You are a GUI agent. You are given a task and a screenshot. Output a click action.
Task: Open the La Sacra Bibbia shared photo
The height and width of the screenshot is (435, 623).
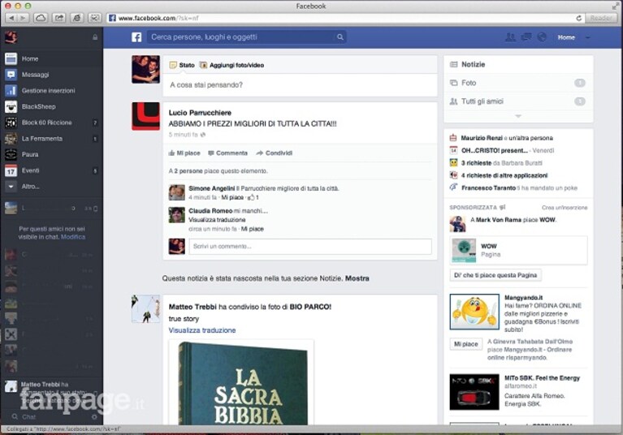pyautogui.click(x=241, y=382)
